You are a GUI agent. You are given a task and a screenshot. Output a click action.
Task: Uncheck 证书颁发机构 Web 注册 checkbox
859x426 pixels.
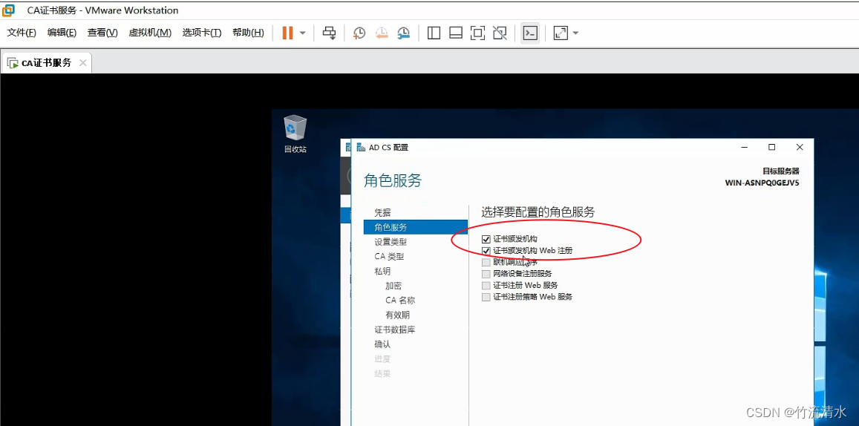coord(486,251)
